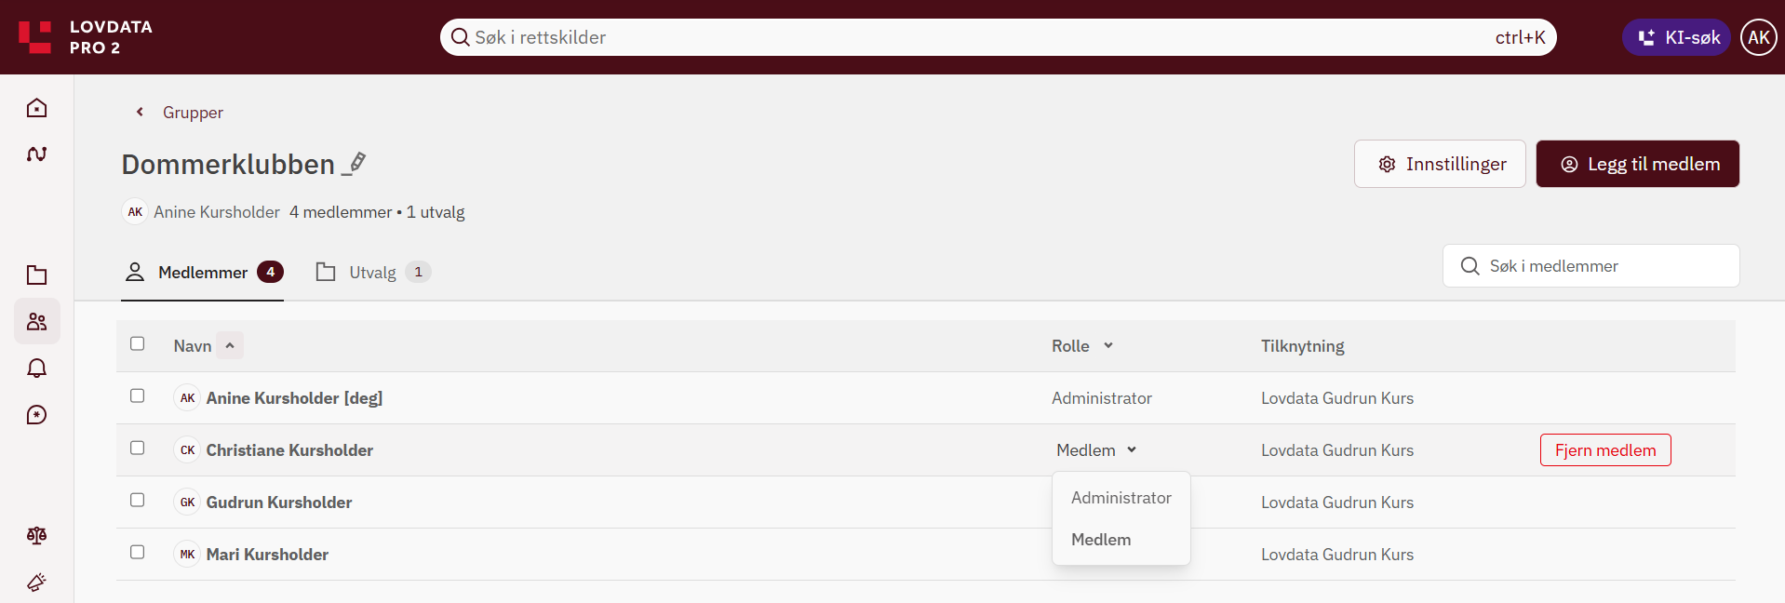Edit group name with pencil icon
The height and width of the screenshot is (603, 1785).
pos(355,164)
